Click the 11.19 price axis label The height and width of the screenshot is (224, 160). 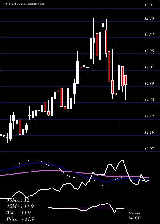click(149, 132)
